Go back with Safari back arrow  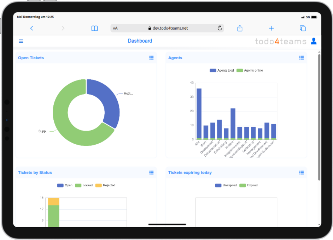pyautogui.click(x=32, y=28)
